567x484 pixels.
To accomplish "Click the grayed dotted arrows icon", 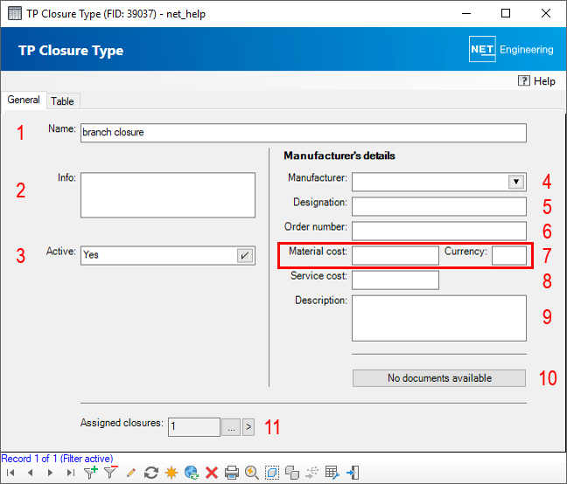I will tap(312, 473).
